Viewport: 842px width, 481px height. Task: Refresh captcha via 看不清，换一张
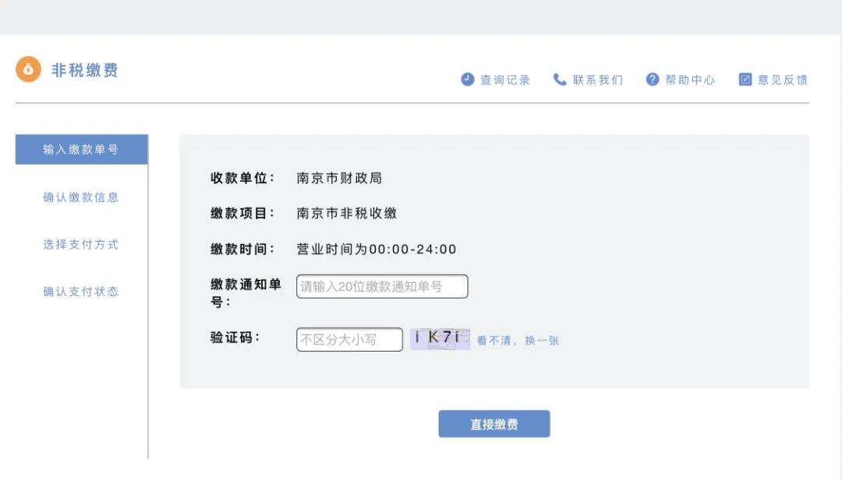[518, 341]
